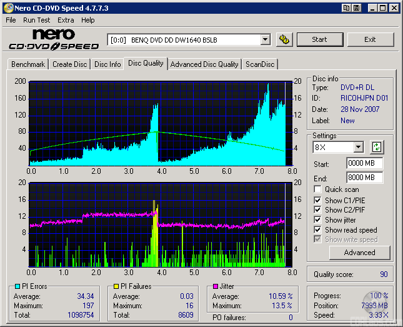Click the cyan PI Errors legend box
The height and width of the screenshot is (327, 403).
click(17, 286)
